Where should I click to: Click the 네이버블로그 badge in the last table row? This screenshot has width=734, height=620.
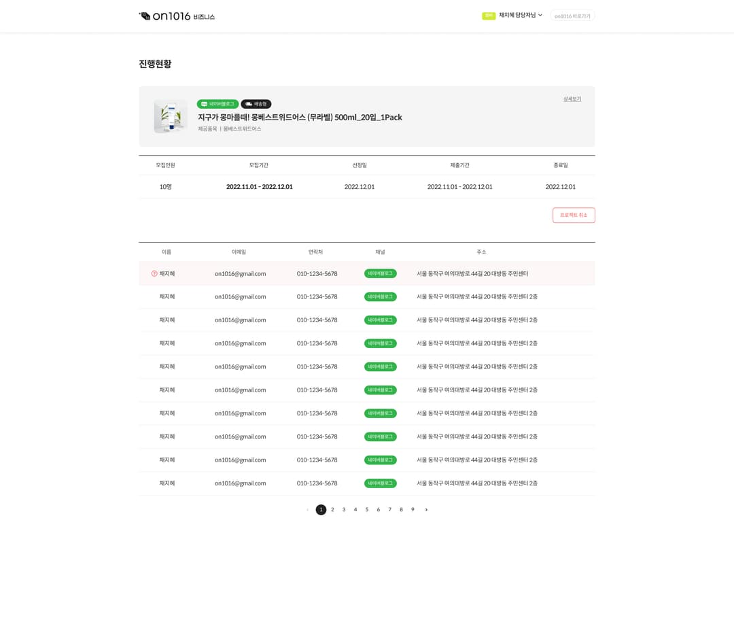(x=380, y=483)
